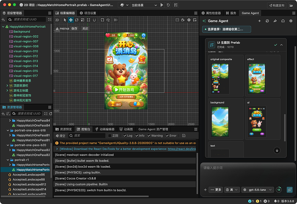Switch to the 属性检查器 tab
Image resolution: width=297 pixels, height=204 pixels.
(x=211, y=13)
